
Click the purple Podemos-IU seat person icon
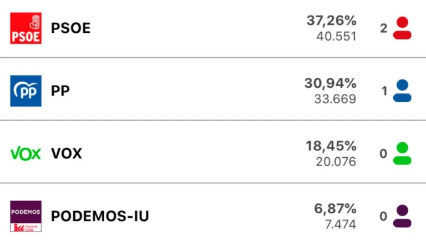click(402, 217)
